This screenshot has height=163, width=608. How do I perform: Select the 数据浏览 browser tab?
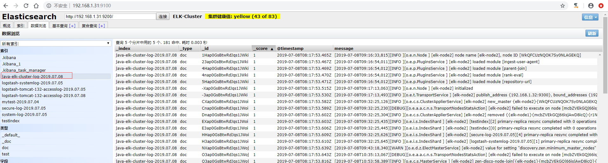coord(38,26)
